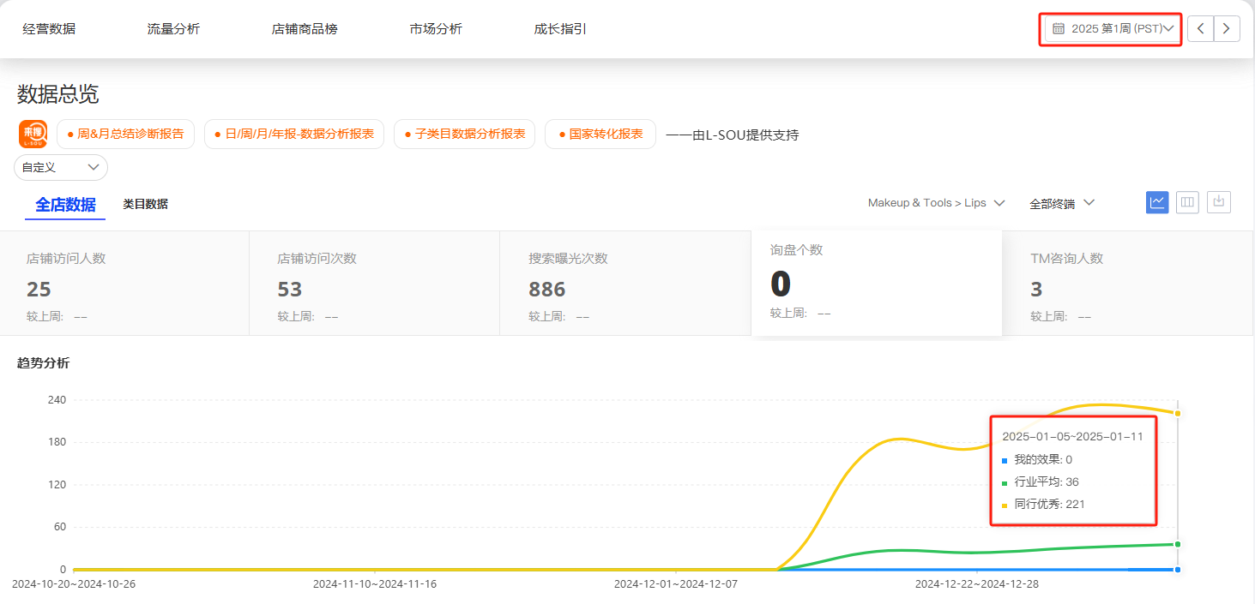Viewport: 1255px width, 604px height.
Task: Expand the 自定义 dropdown
Action: [x=61, y=167]
